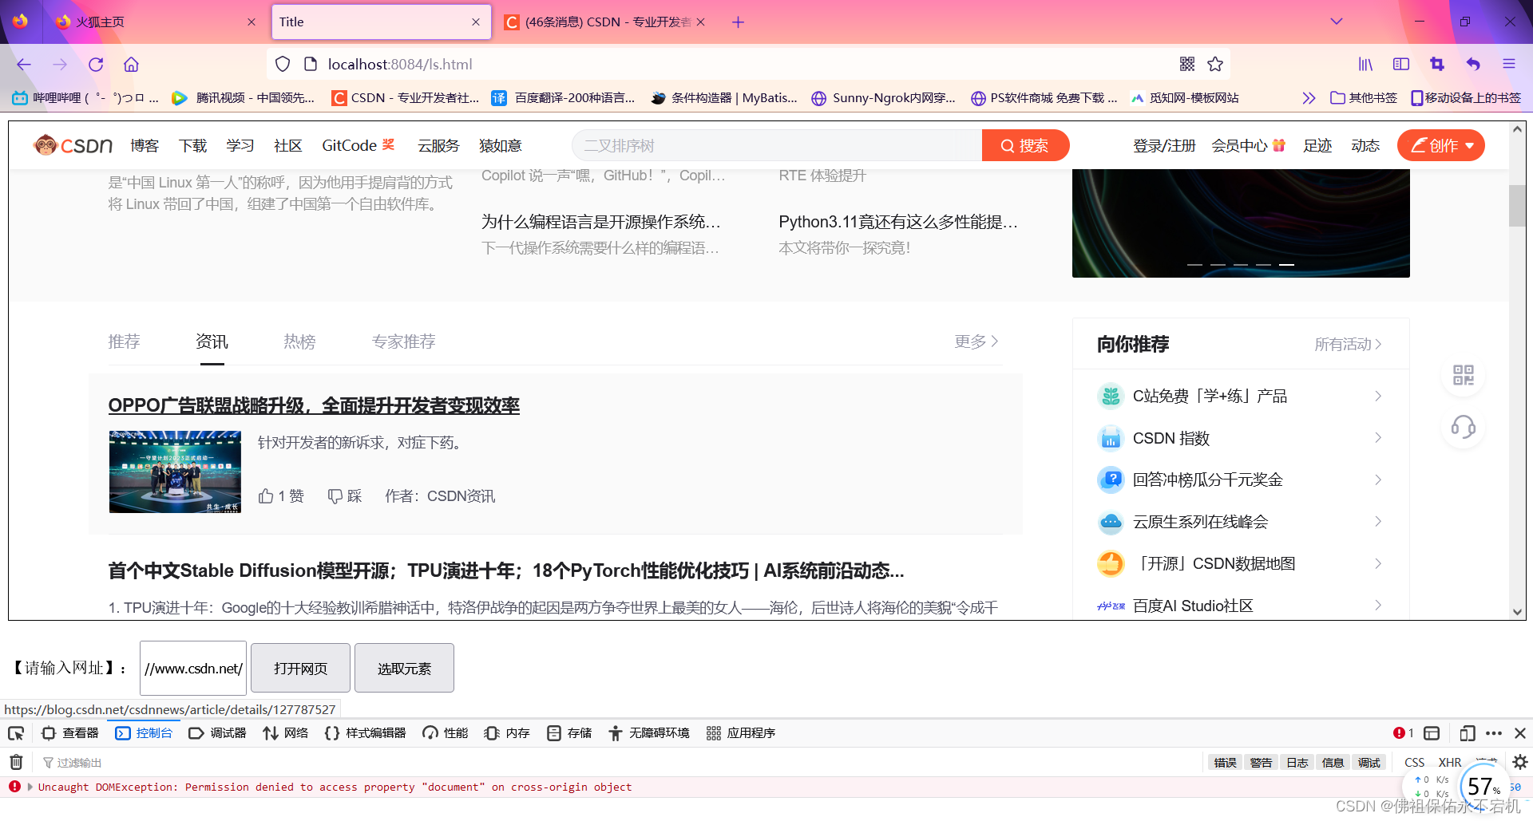Toggle the 错误 console filter

point(1225,763)
